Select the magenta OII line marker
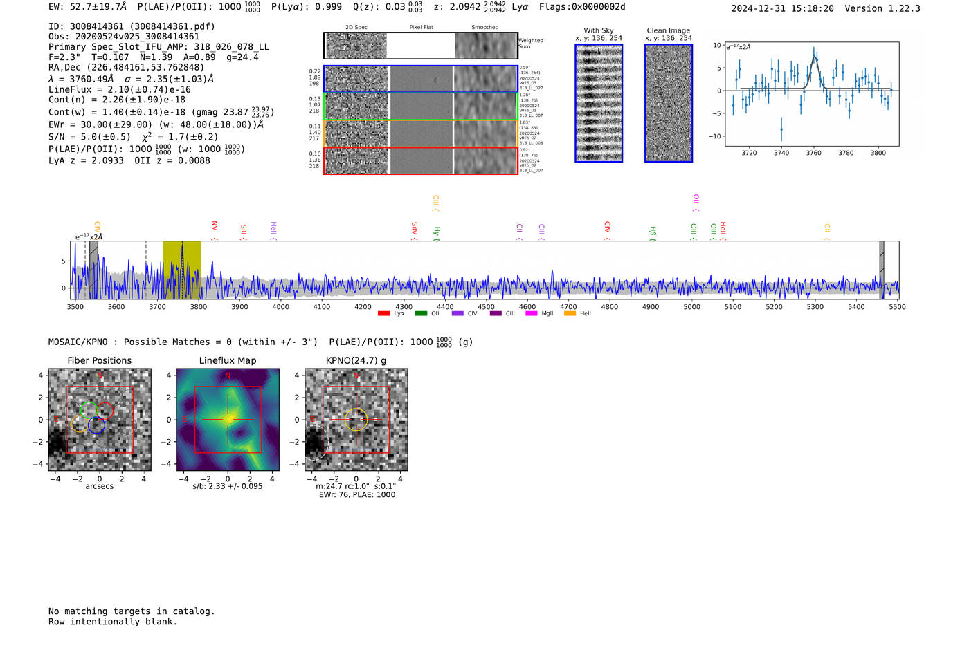The height and width of the screenshot is (659, 969). click(x=696, y=203)
